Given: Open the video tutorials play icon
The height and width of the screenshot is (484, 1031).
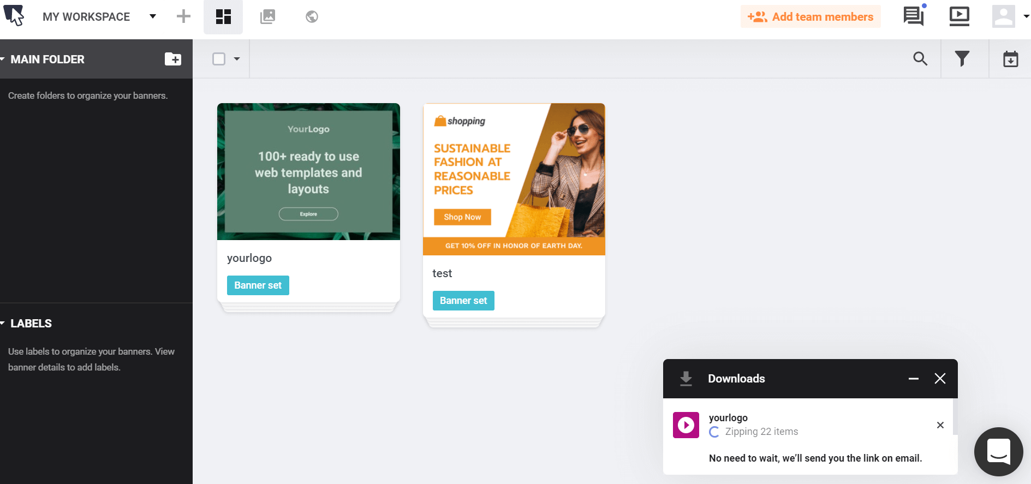Looking at the screenshot, I should [959, 16].
